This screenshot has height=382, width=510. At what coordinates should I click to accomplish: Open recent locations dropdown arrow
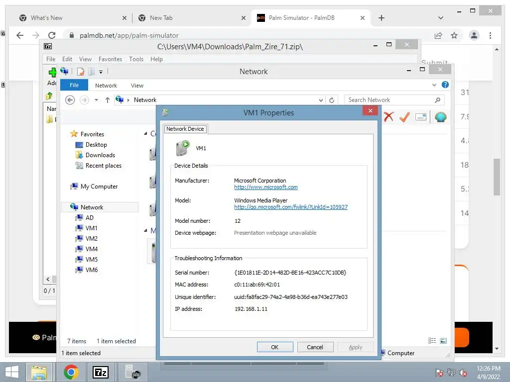[96, 100]
